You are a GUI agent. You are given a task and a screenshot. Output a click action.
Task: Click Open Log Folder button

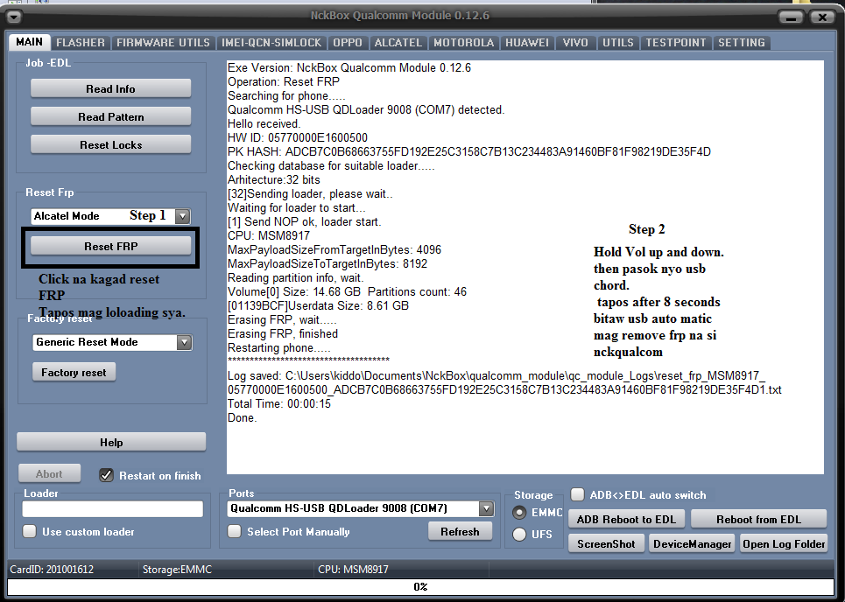point(784,544)
